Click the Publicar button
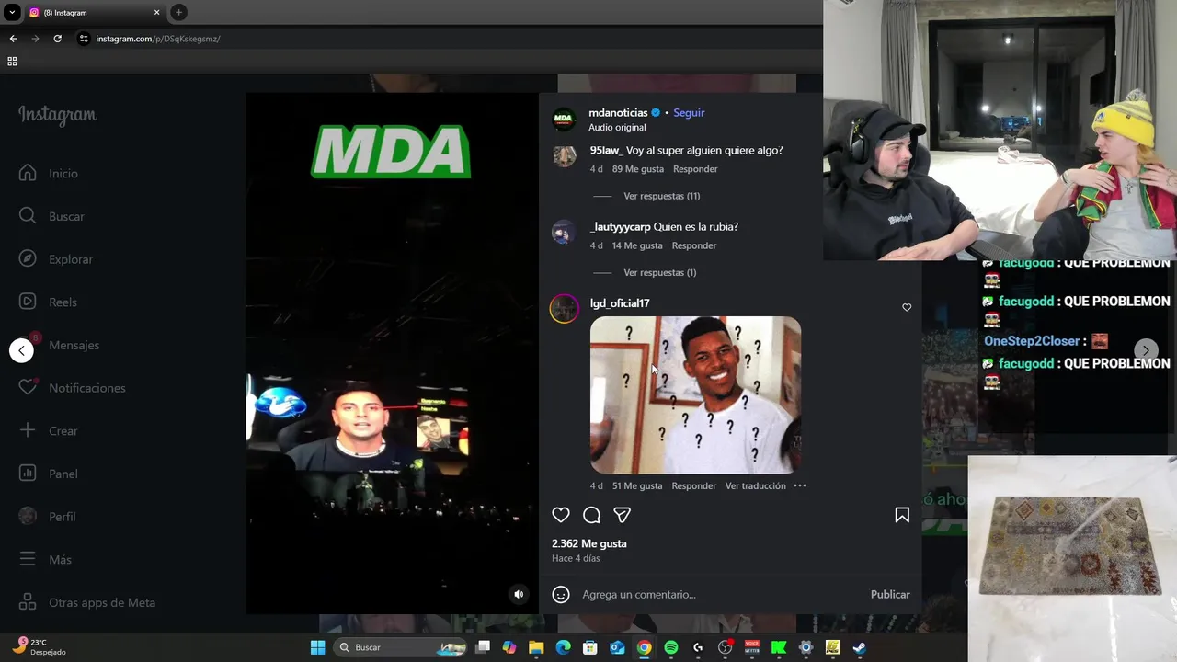Screen dimensions: 1177x662 click(x=890, y=594)
